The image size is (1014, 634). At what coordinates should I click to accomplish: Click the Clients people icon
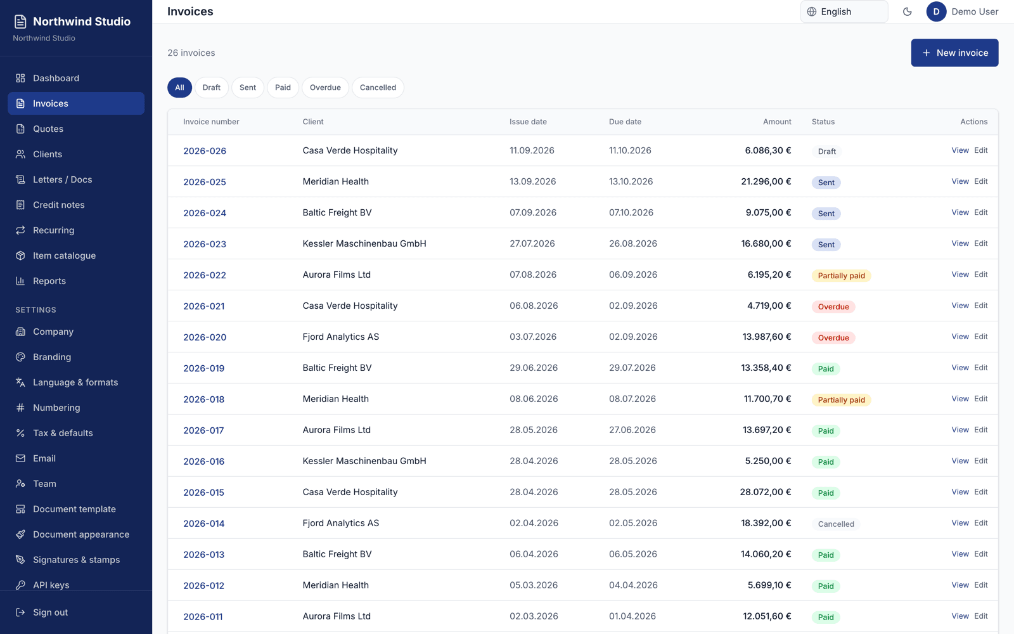[x=20, y=154]
